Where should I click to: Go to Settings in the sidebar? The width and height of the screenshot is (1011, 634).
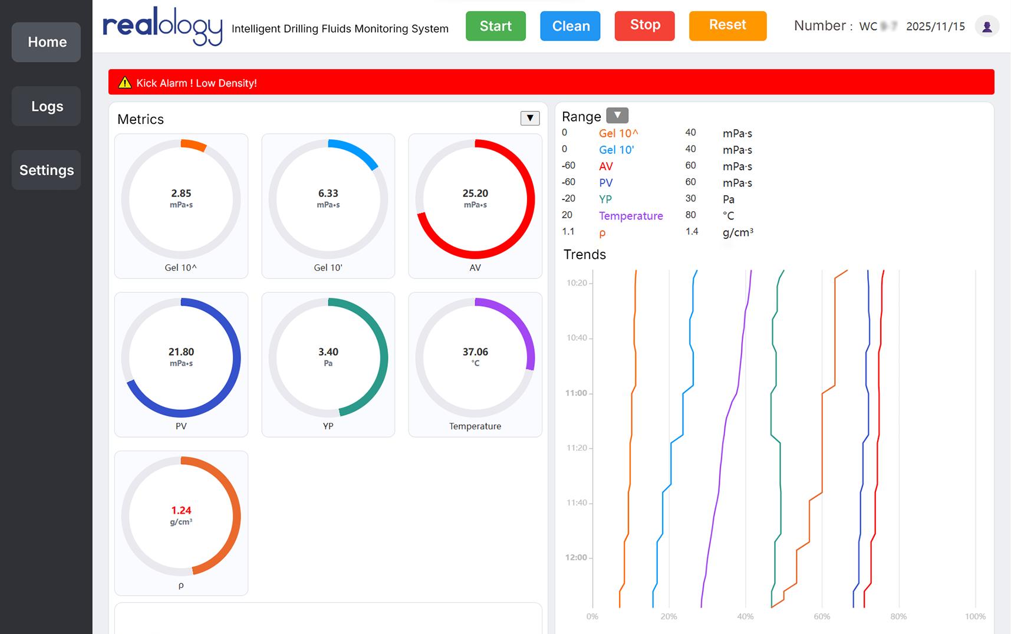click(47, 170)
